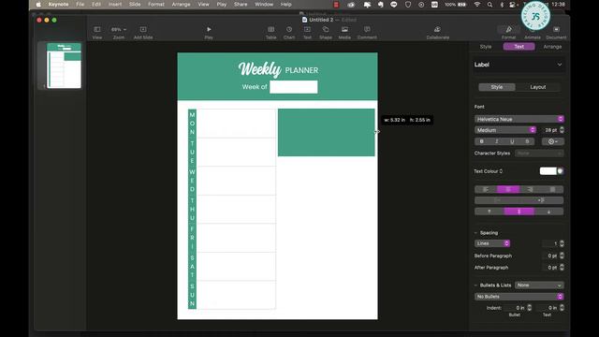Image resolution: width=599 pixels, height=337 pixels.
Task: Open the Collaborate options
Action: (x=438, y=33)
